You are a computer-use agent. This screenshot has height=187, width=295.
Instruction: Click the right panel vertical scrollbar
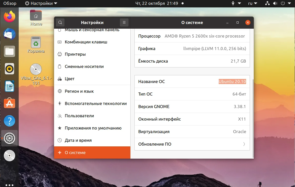[253, 118]
